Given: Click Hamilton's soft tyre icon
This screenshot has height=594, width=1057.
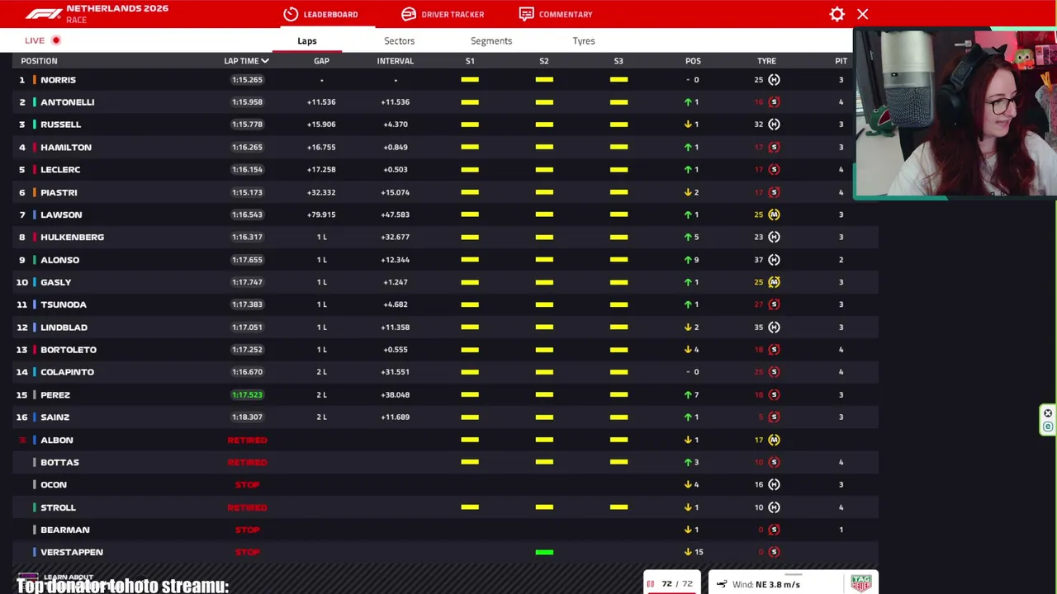Looking at the screenshot, I should point(774,147).
